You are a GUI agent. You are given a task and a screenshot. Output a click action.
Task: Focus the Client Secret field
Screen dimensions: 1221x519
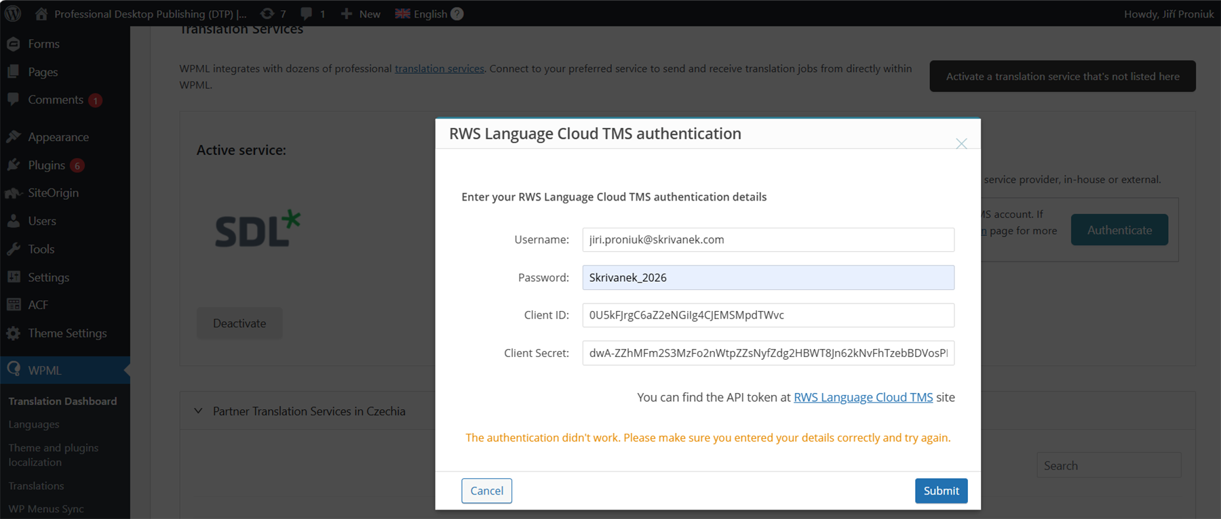[768, 353]
